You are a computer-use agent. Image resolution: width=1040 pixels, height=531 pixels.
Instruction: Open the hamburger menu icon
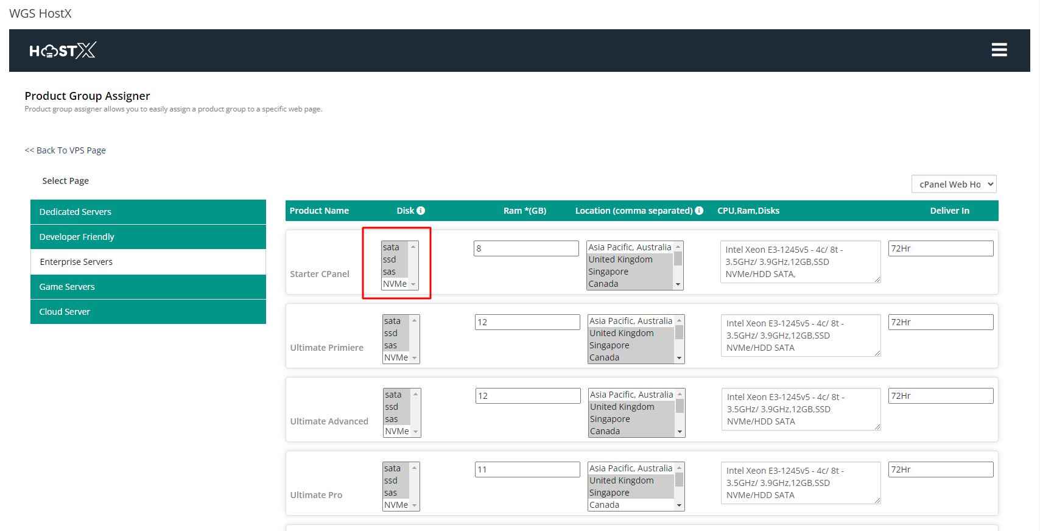click(x=999, y=50)
